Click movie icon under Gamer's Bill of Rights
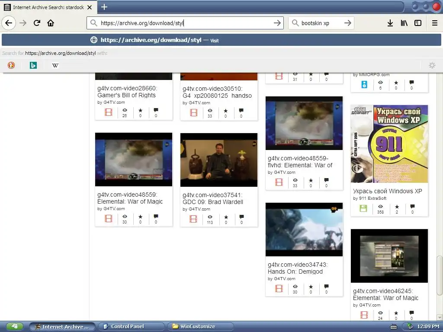The width and height of the screenshot is (443, 332). [109, 112]
